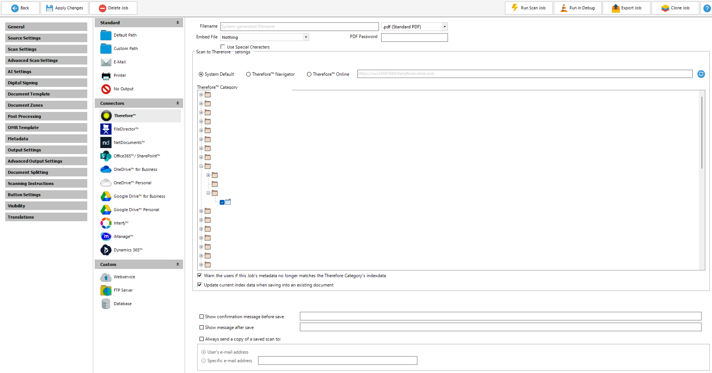Open the Metadata settings tab
Screen dimensions: 712x373
point(46,139)
